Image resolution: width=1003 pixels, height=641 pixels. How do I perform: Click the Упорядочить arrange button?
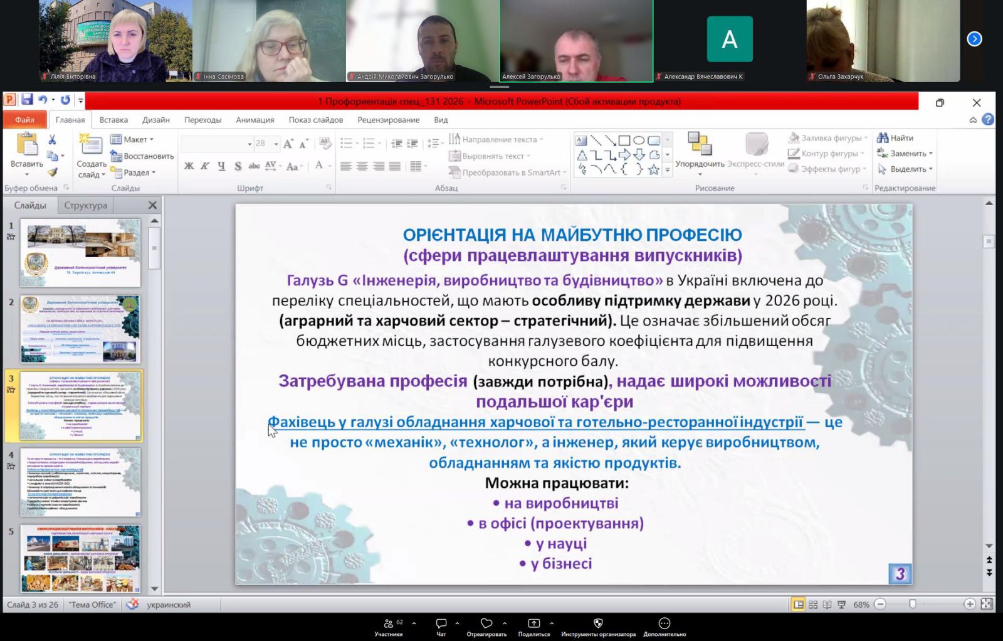700,151
